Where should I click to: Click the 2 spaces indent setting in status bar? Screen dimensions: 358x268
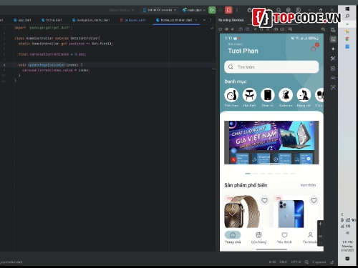click(319, 262)
